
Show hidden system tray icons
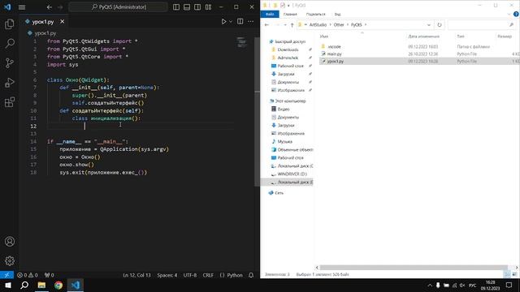[x=430, y=285]
